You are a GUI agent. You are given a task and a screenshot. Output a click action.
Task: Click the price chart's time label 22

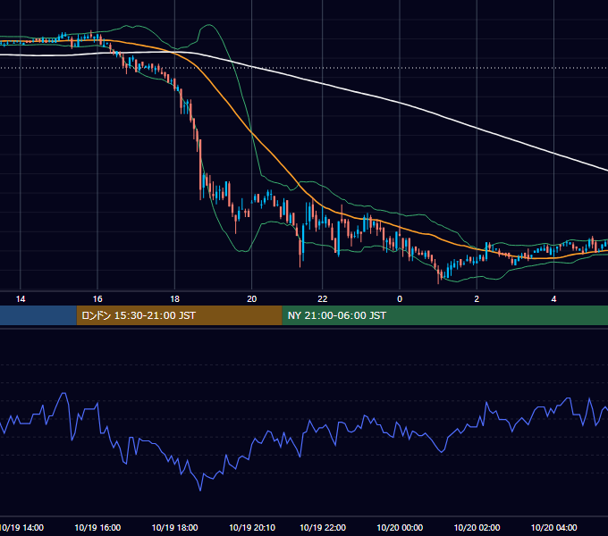pos(323,299)
